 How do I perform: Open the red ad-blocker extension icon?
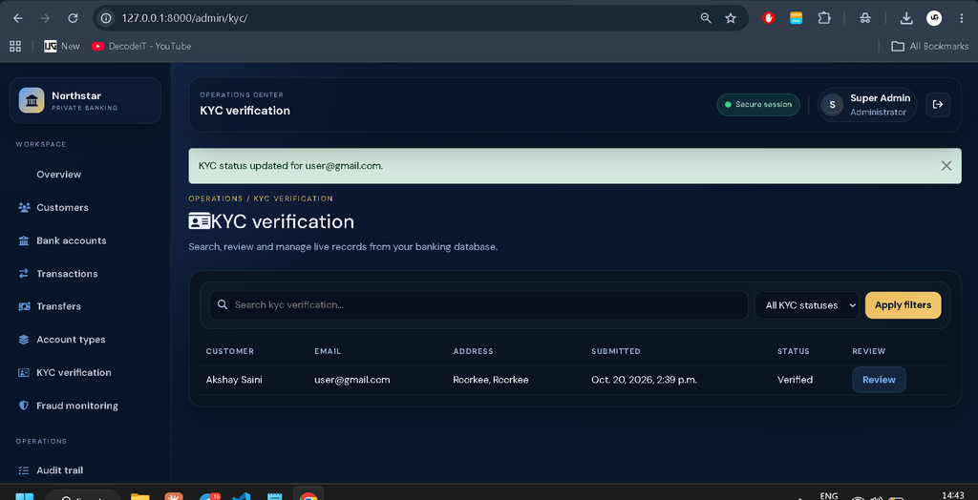click(x=769, y=18)
